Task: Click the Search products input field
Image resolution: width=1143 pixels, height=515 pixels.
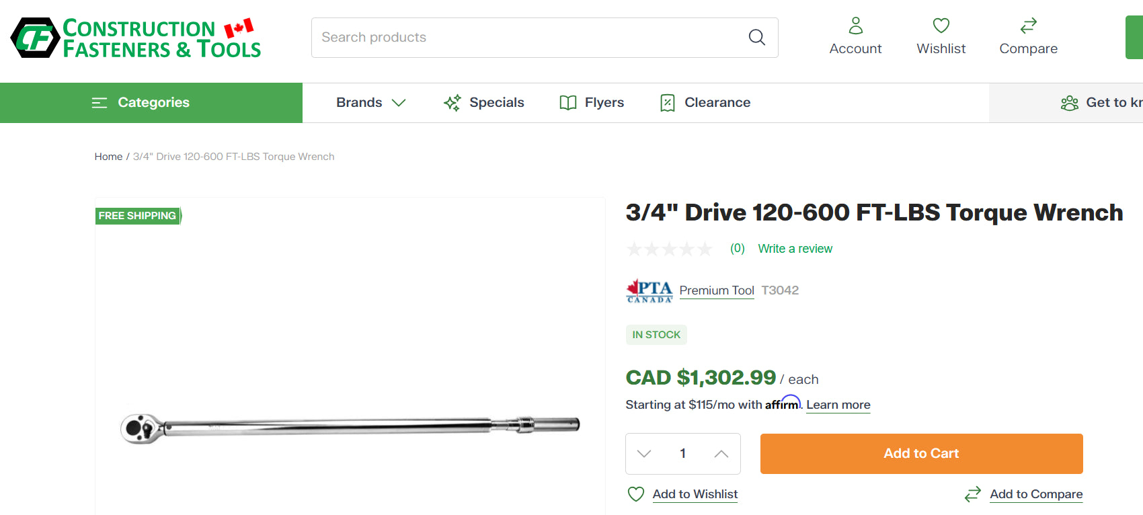Action: (x=524, y=38)
